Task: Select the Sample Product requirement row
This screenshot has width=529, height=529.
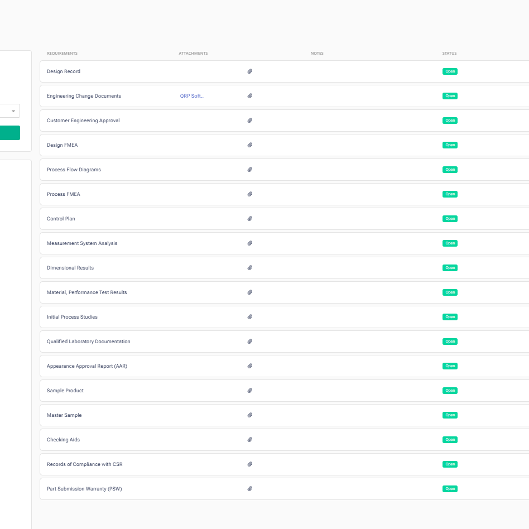Action: click(x=65, y=391)
